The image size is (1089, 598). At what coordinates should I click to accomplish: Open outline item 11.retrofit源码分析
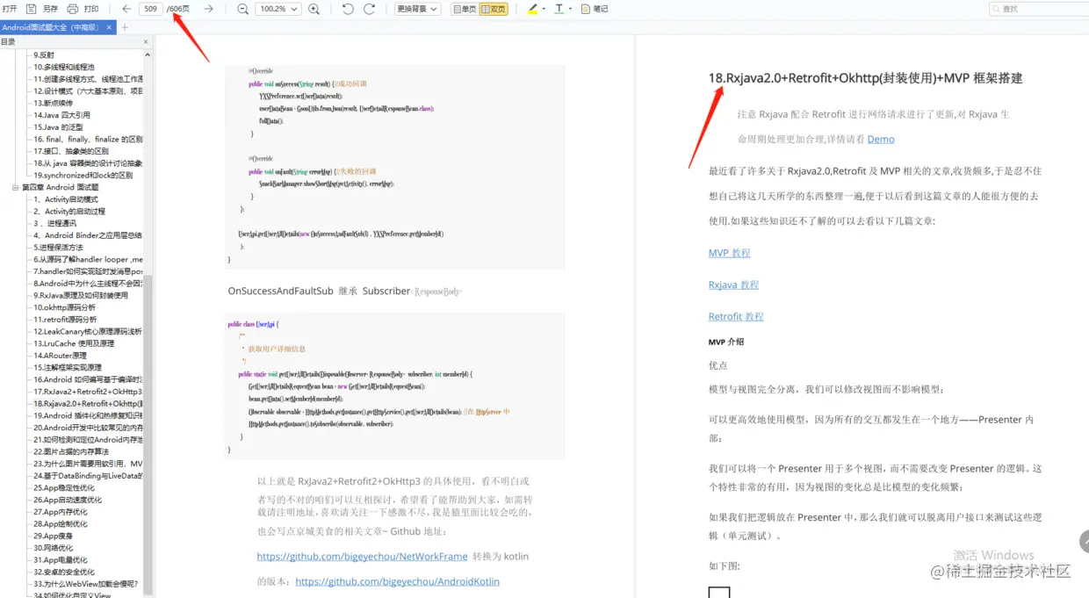(x=66, y=320)
